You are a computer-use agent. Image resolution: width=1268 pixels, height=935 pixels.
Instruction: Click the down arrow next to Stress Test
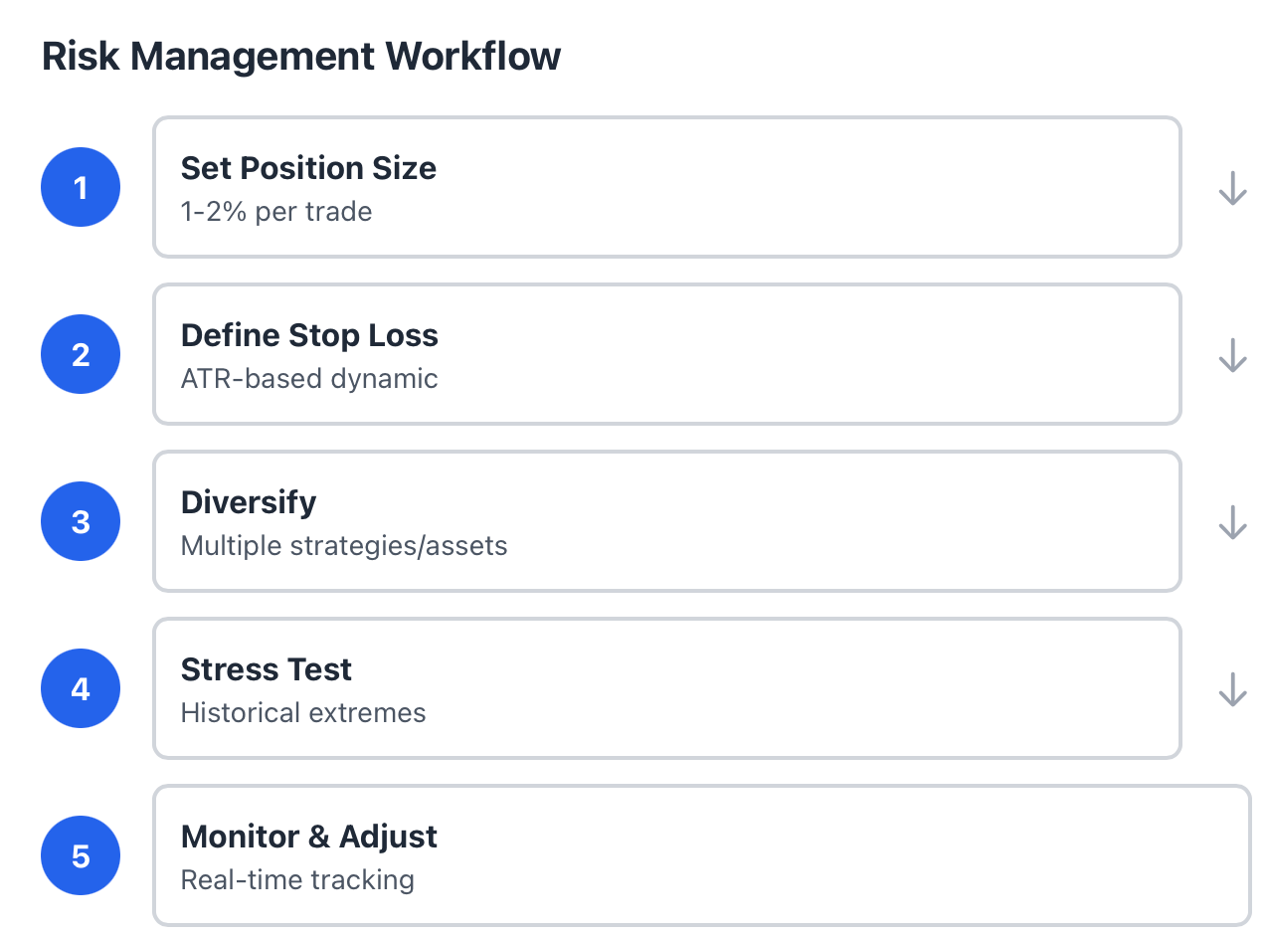click(x=1232, y=689)
